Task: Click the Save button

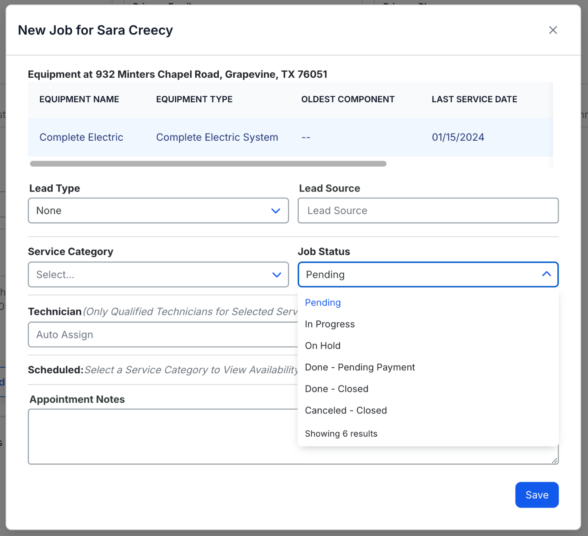Action: click(x=537, y=495)
